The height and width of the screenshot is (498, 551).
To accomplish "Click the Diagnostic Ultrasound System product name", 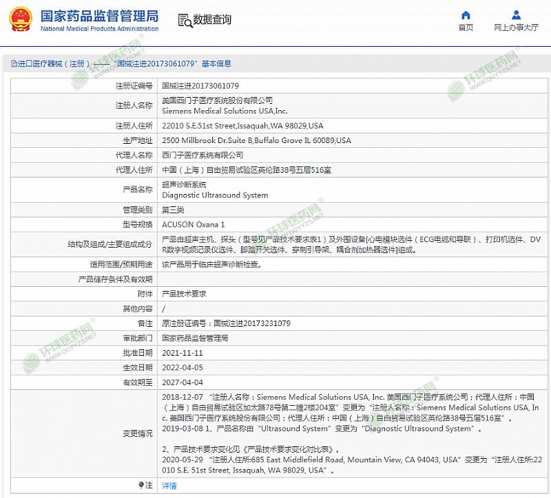I will 215,195.
